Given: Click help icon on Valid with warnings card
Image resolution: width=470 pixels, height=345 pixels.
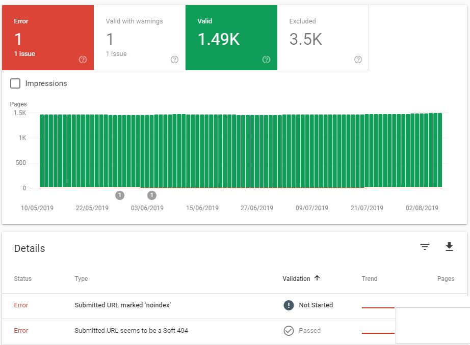Looking at the screenshot, I should 175,60.
